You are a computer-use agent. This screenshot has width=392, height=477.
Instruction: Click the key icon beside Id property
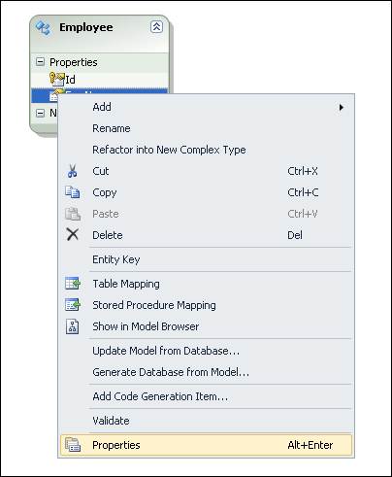57,79
